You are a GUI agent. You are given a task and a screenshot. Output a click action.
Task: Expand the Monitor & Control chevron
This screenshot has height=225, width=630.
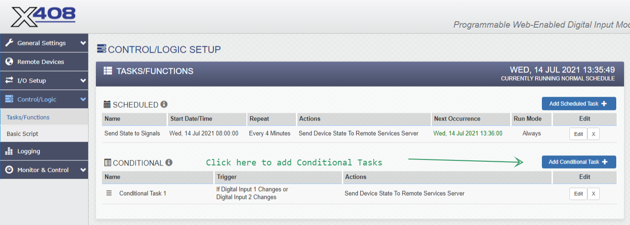point(83,170)
